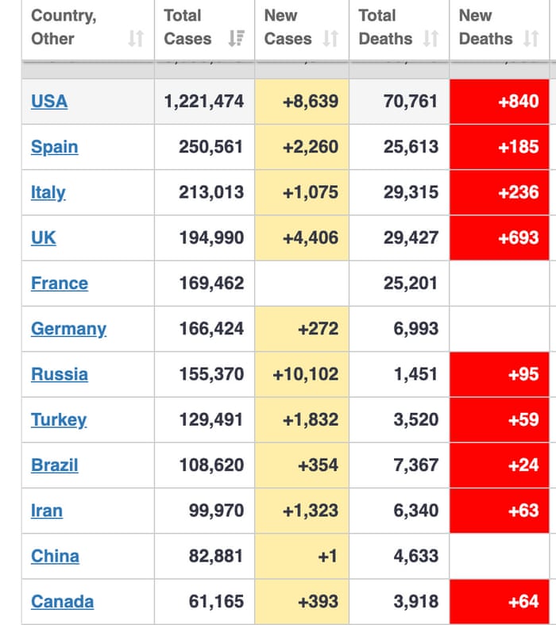
Task: Click sort arrows in Total Deaths header
Action: point(431,38)
